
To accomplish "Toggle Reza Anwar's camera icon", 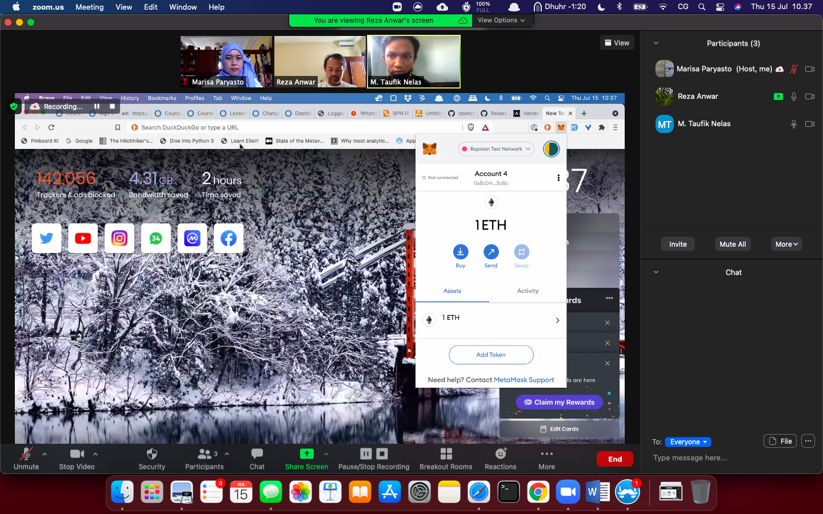I will pyautogui.click(x=810, y=97).
